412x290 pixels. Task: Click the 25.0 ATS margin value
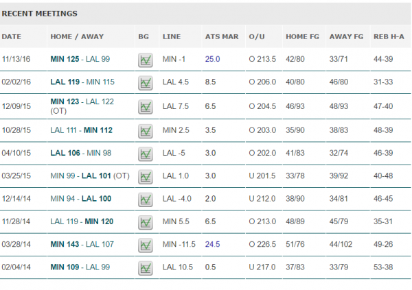[x=212, y=59]
